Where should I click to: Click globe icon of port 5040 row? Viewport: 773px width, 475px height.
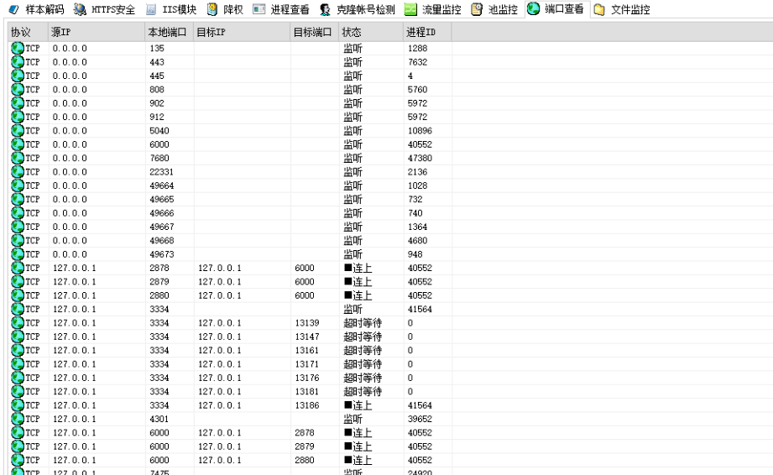pyautogui.click(x=18, y=131)
